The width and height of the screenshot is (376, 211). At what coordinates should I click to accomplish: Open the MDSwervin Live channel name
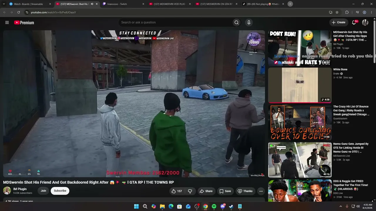click(x=342, y=156)
